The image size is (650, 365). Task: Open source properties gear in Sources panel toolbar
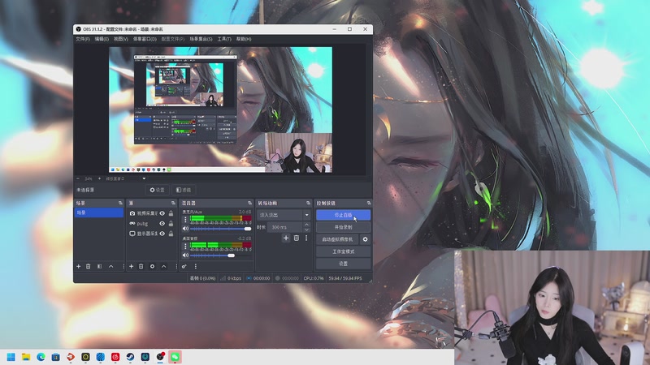pos(152,267)
